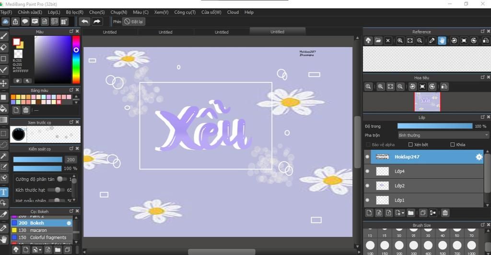Open an image in the Reference panel
The height and width of the screenshot is (255, 491).
(x=378, y=41)
